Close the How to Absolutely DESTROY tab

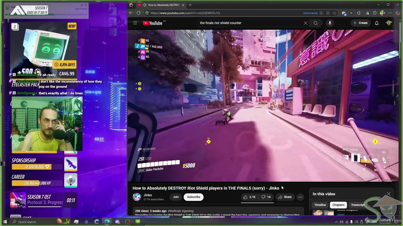click(183, 5)
